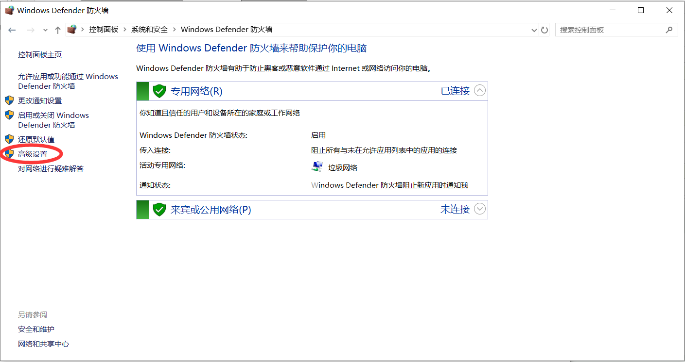This screenshot has height=362, width=685.
Task: Click the shield icon beside 还原默认值
Action: point(9,139)
